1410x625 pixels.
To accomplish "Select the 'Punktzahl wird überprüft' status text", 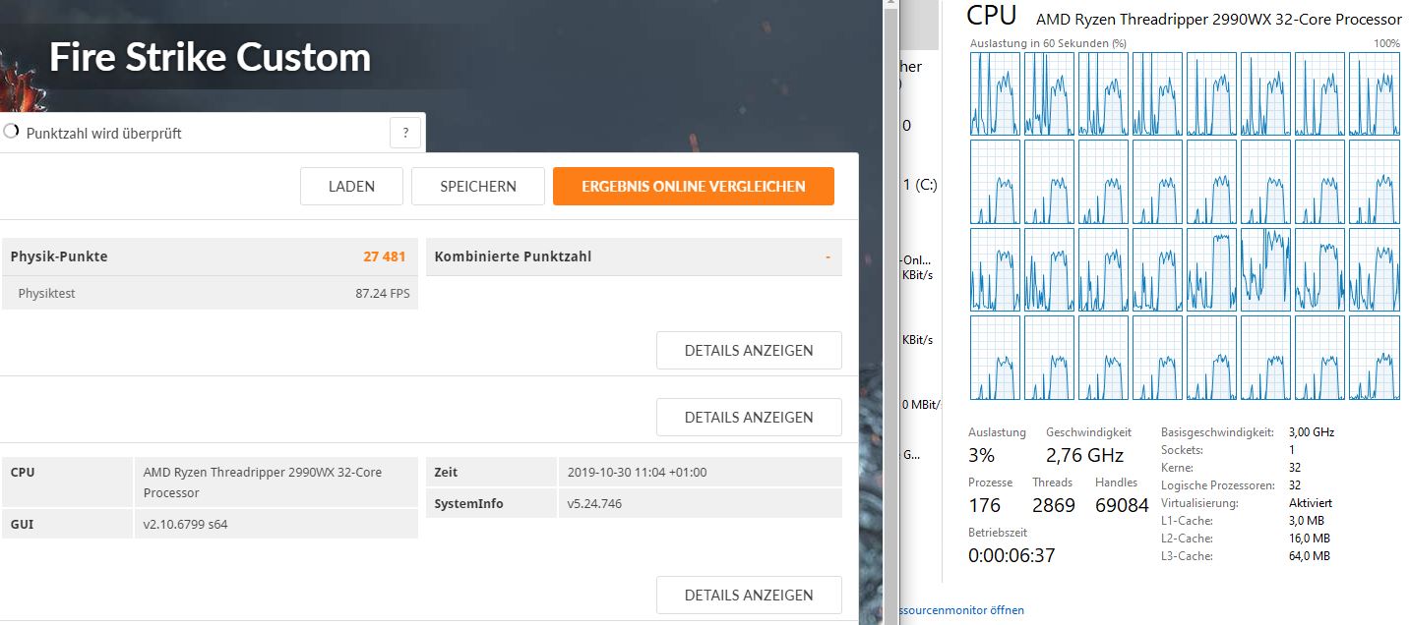I will (103, 133).
